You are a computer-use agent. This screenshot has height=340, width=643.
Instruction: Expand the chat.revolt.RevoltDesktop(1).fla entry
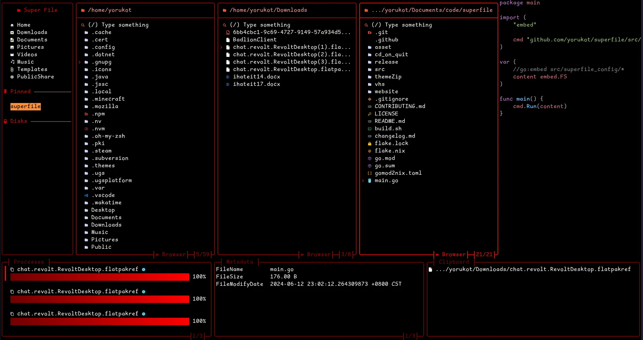point(222,47)
